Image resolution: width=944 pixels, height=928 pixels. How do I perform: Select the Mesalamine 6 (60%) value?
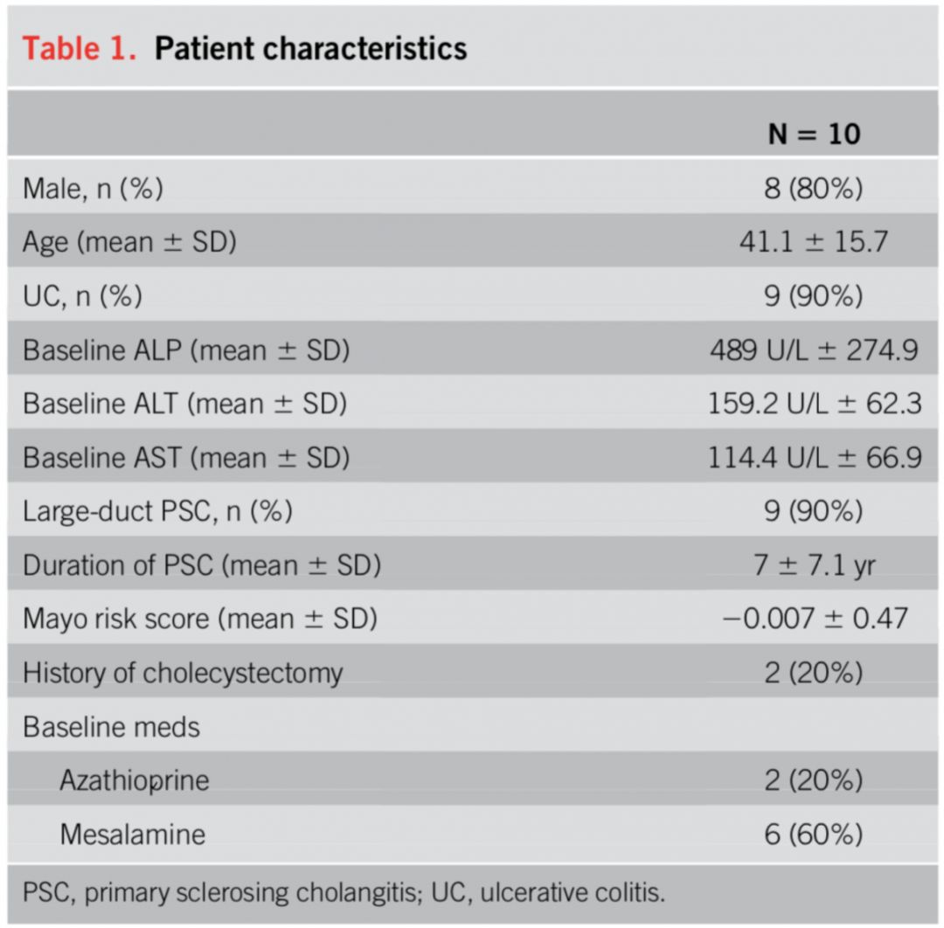[x=814, y=834]
